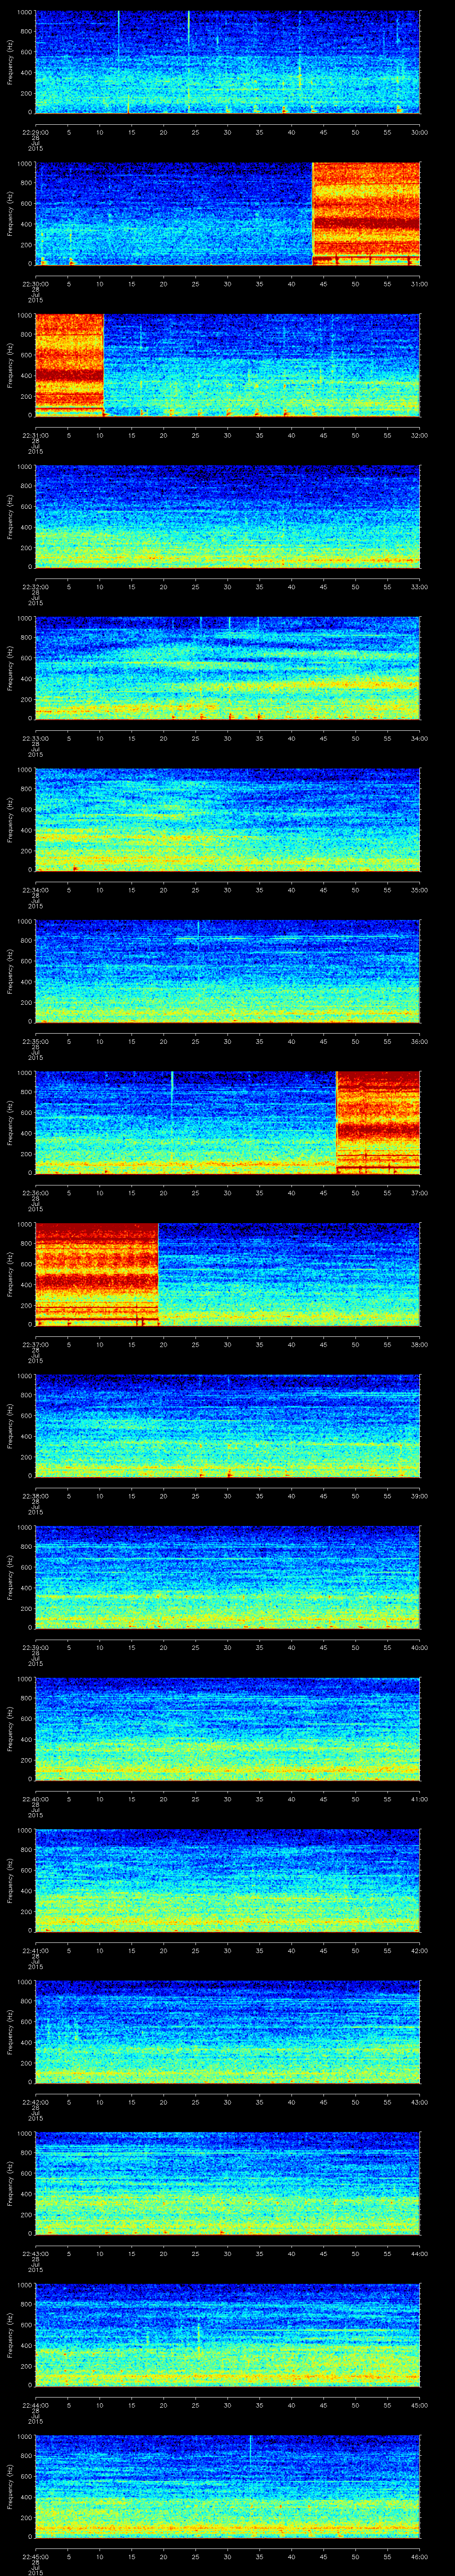Viewport: 455px width, 2576px height.
Task: Click the 22:40:00 time axis label
Action: coord(35,1798)
